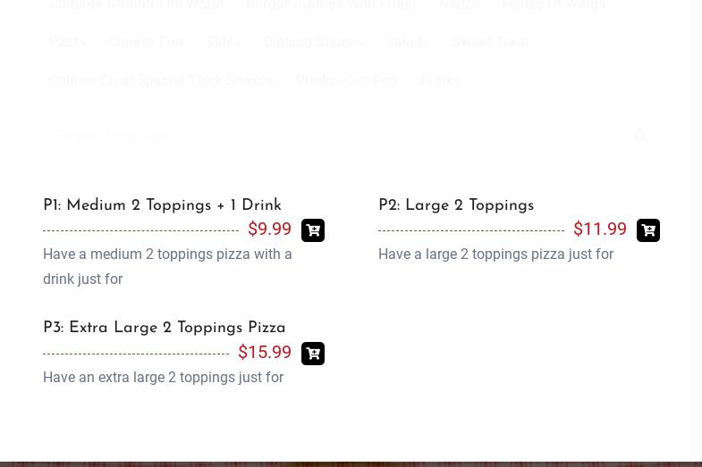Click the search magnifier icon
This screenshot has width=702, height=467.
[640, 137]
